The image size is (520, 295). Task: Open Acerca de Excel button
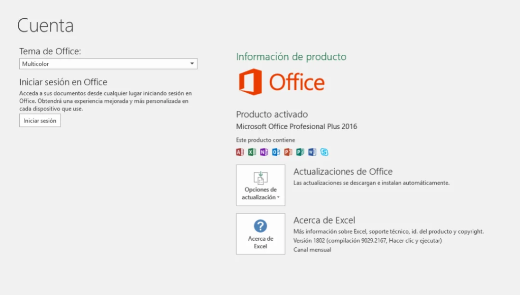tap(261, 234)
